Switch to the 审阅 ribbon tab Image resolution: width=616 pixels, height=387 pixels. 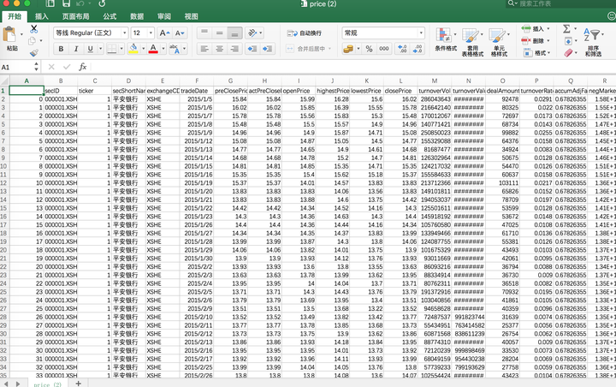[163, 16]
